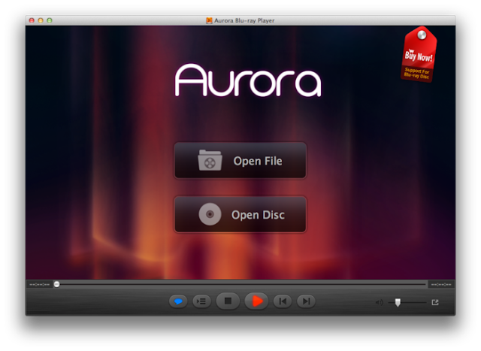Minimize the window with yellow button
Screen dimensions: 481x351
(41, 20)
